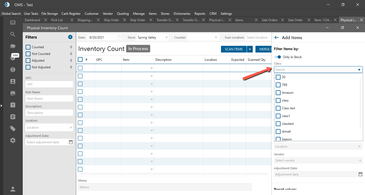Go back using Add Items arrow
365x195 pixels.
[x=277, y=38]
